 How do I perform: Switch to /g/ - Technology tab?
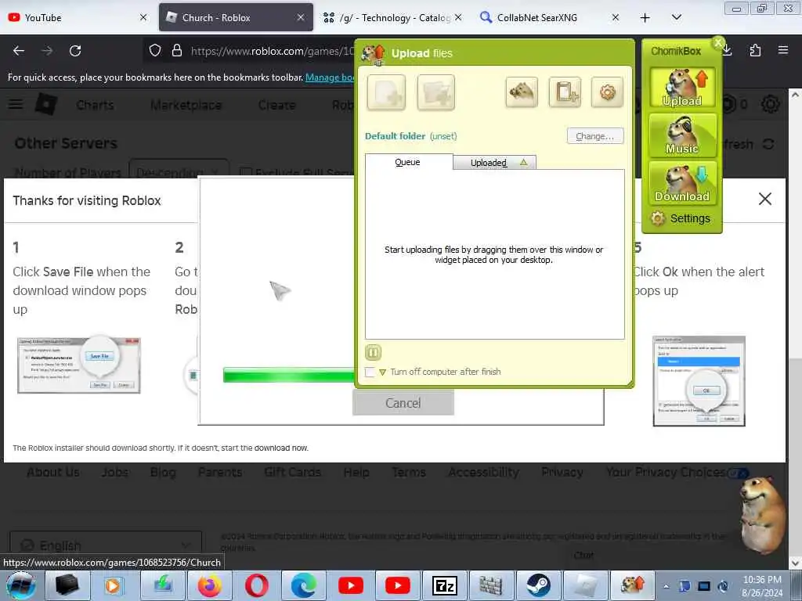392,17
